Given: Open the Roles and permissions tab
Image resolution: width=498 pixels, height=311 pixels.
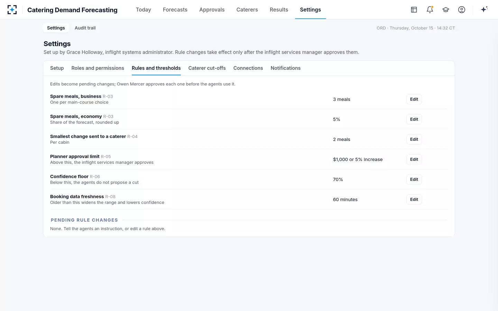Looking at the screenshot, I should 98,68.
